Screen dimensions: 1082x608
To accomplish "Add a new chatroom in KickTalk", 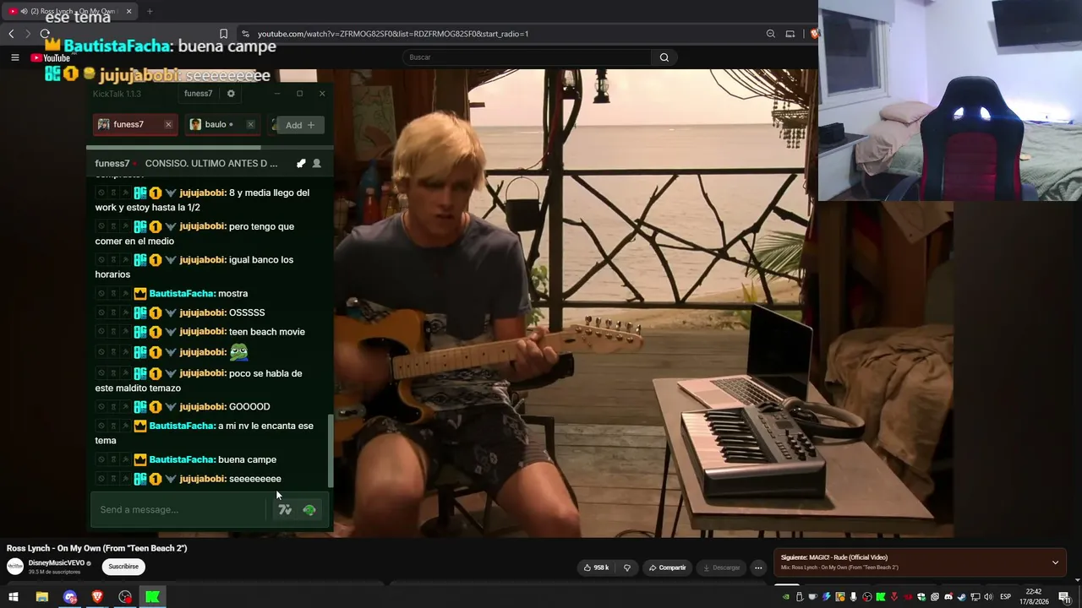I will [x=300, y=125].
